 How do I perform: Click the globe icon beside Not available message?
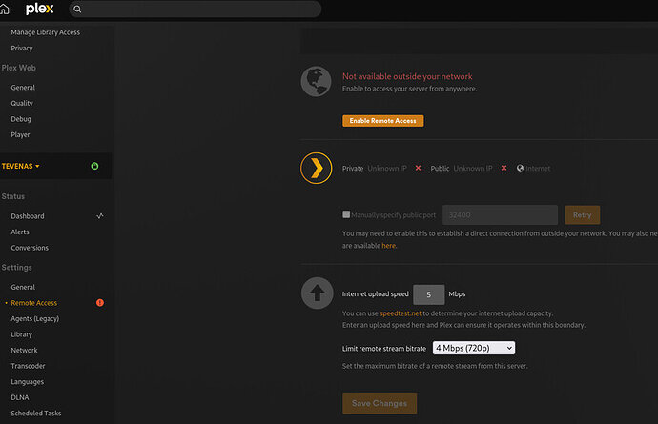click(316, 81)
